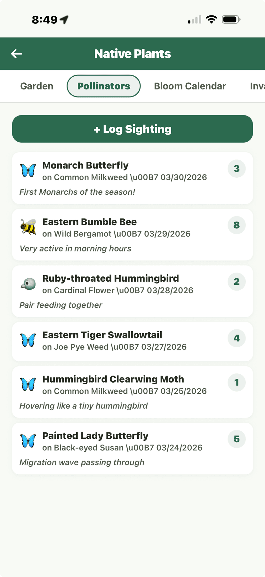The image size is (265, 577).
Task: Tap the + Log Sighting button
Action: click(x=132, y=129)
